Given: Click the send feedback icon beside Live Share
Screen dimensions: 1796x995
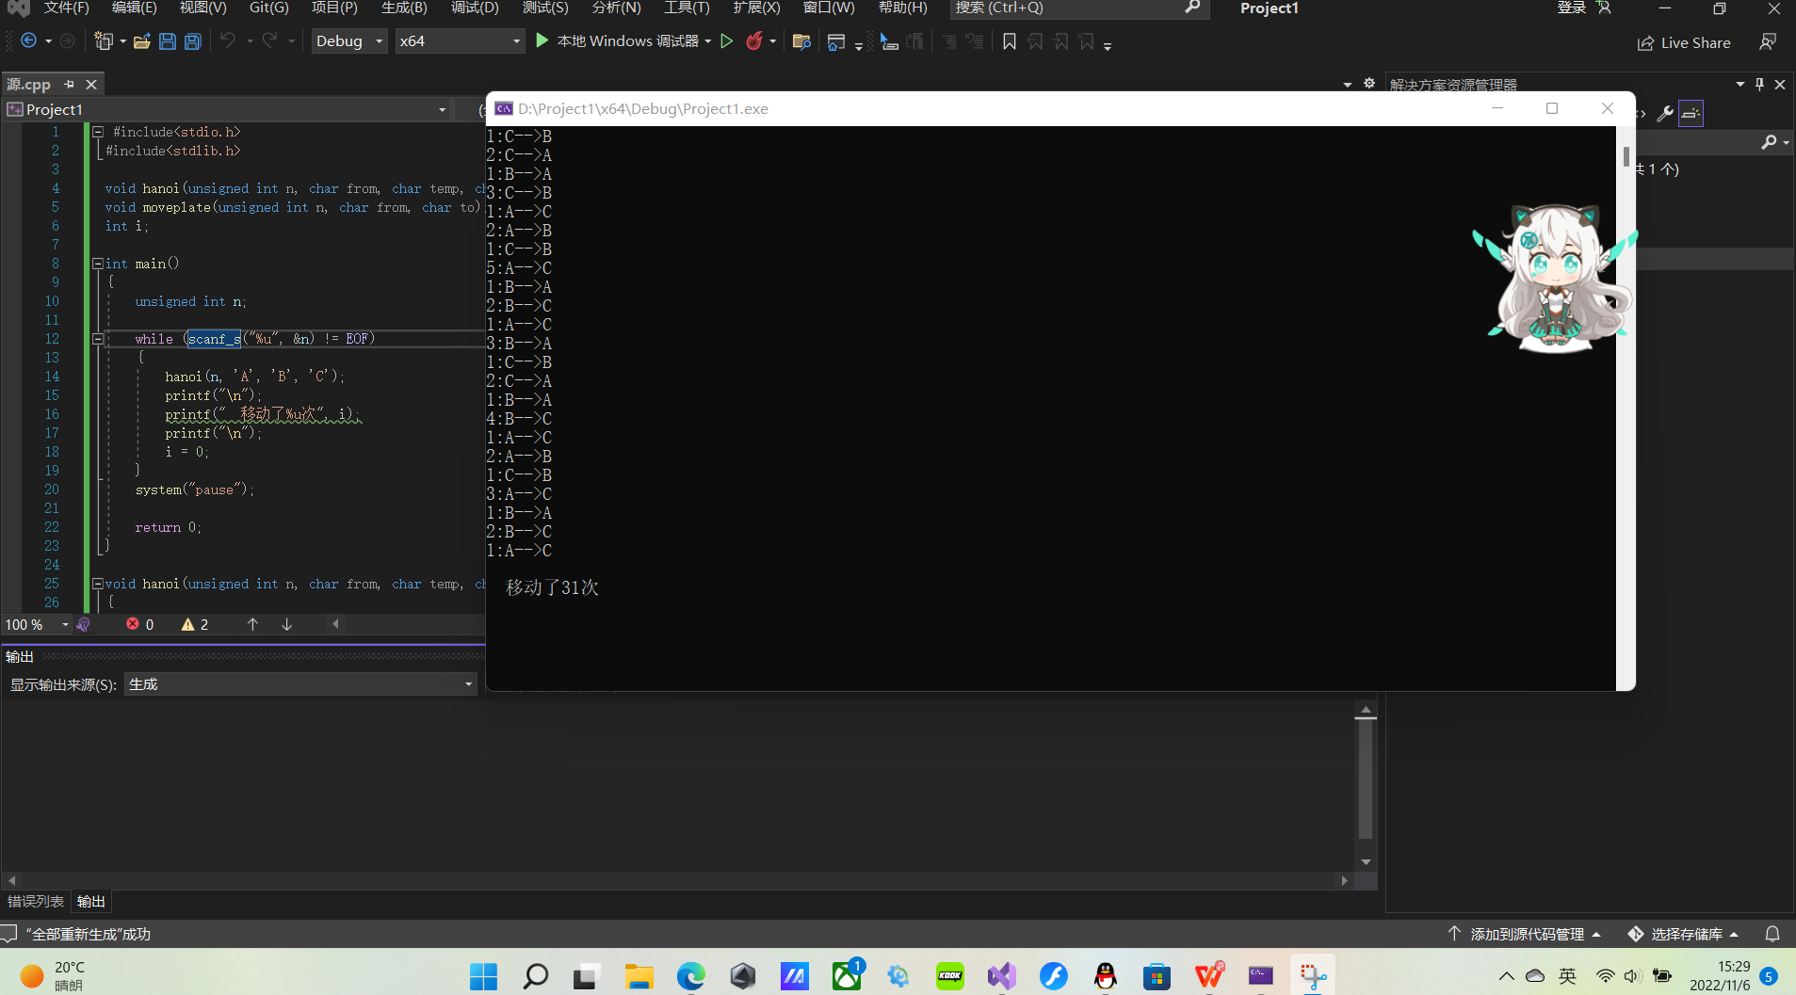Looking at the screenshot, I should (x=1768, y=42).
